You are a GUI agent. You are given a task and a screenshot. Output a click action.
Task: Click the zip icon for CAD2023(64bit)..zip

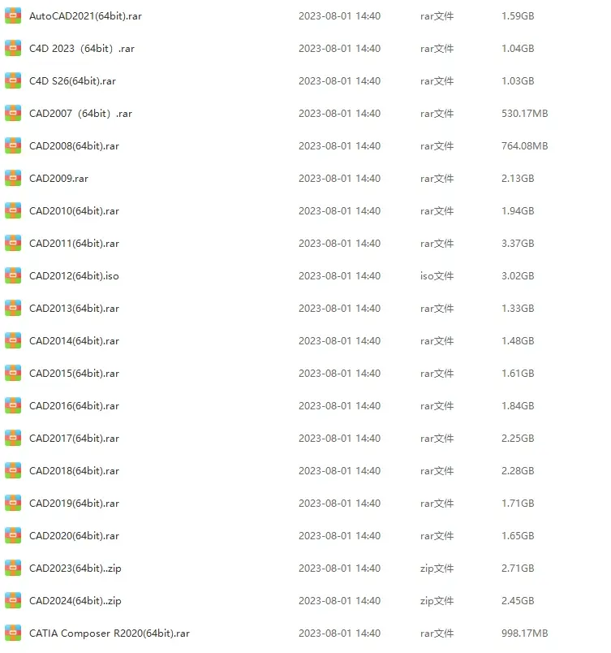point(13,568)
